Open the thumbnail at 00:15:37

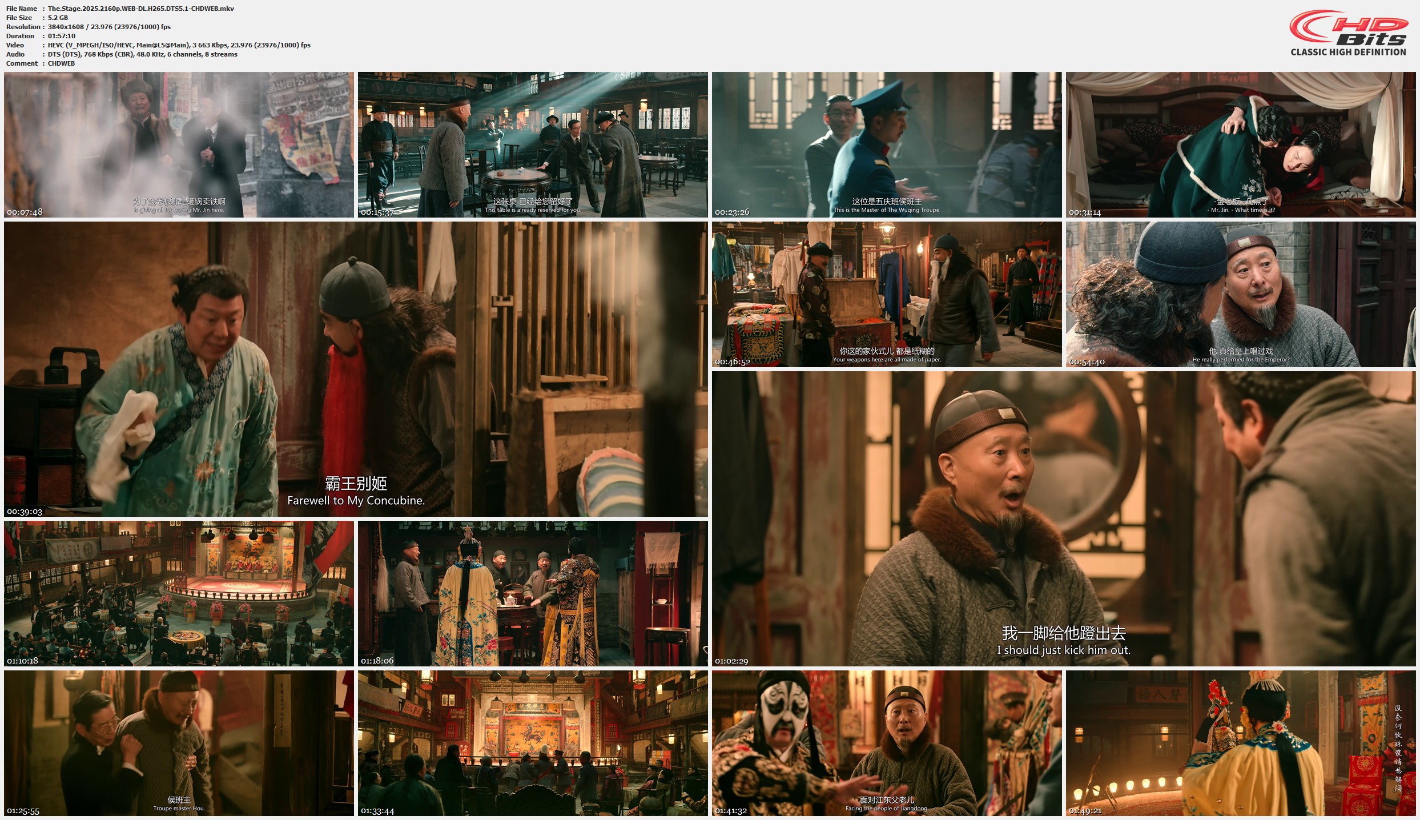(x=533, y=144)
